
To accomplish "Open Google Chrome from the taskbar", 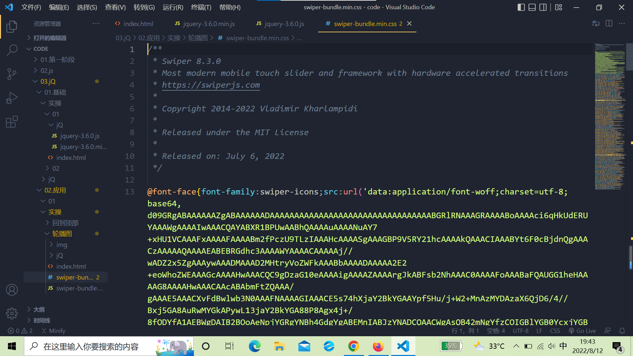I will click(x=353, y=346).
